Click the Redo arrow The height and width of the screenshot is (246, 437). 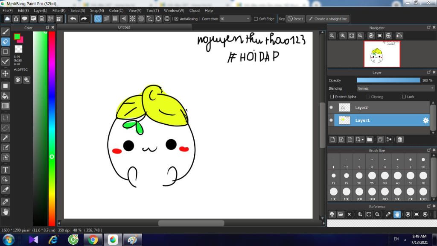coord(84,19)
